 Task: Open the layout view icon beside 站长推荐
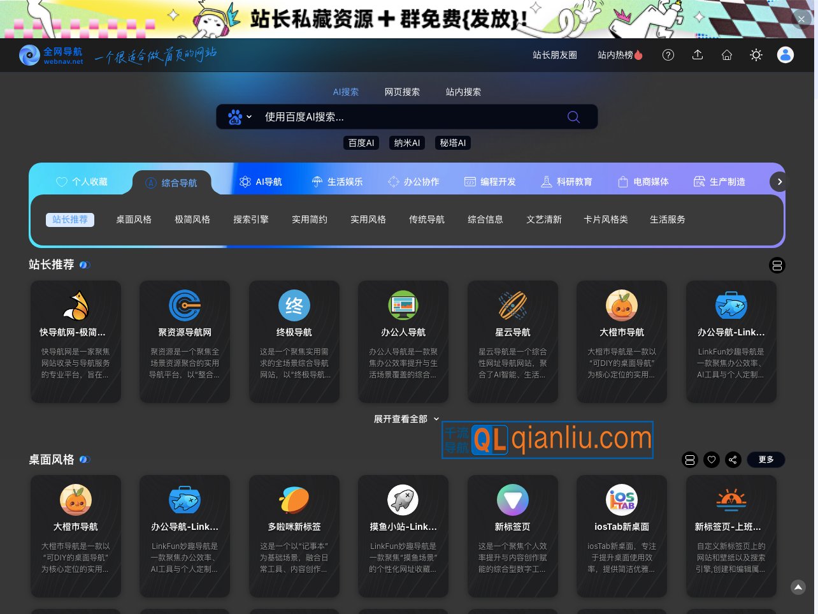[x=777, y=265]
